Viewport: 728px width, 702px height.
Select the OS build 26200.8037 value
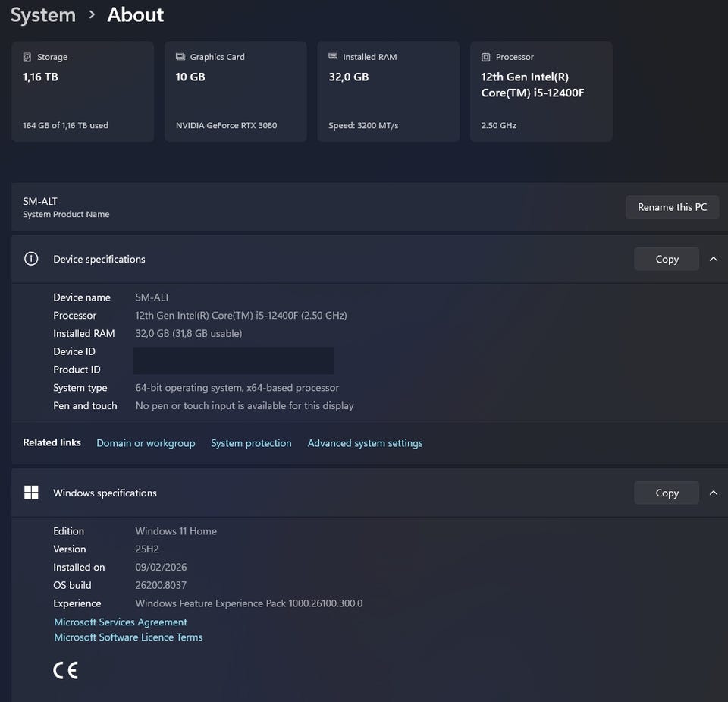[161, 585]
